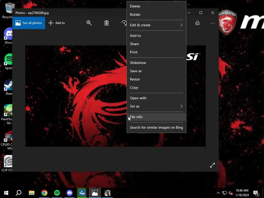Open the notification center icon
Viewport: 264px width, 198px height.
(256, 193)
